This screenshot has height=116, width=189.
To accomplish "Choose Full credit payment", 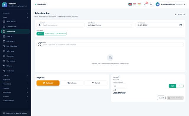I will pos(48,83).
